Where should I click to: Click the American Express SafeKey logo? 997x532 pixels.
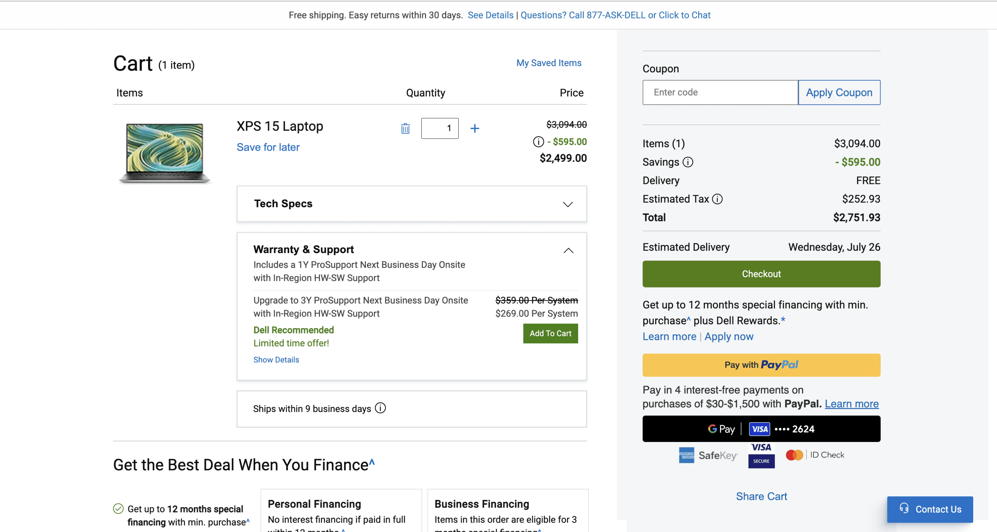click(708, 456)
